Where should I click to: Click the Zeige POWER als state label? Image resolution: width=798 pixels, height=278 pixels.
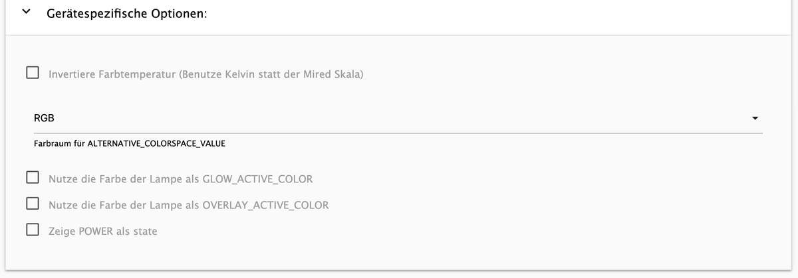[102, 232]
